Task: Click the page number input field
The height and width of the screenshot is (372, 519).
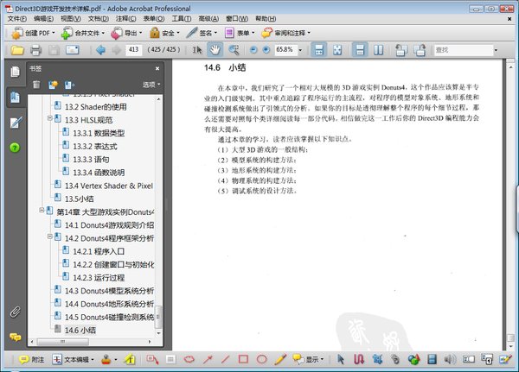Action: [133, 50]
